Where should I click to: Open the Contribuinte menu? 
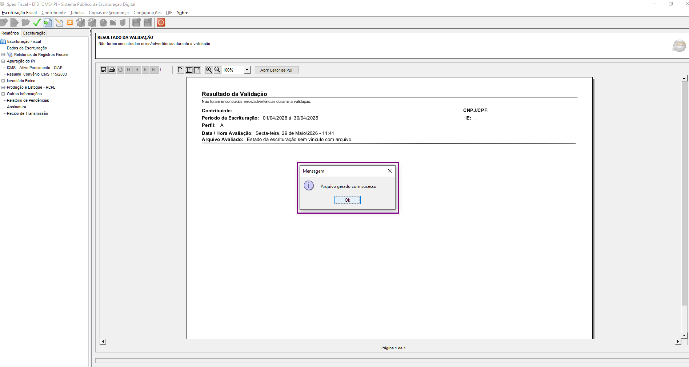54,13
